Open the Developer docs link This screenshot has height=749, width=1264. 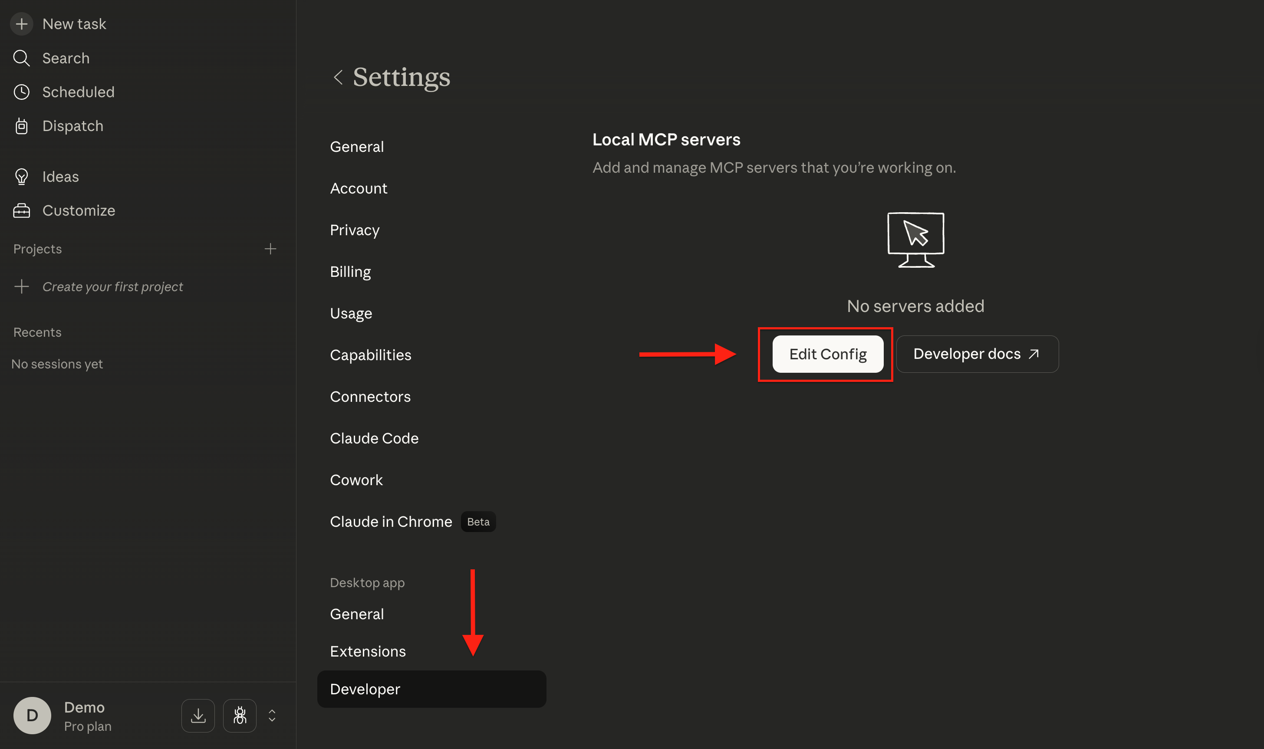[976, 354]
